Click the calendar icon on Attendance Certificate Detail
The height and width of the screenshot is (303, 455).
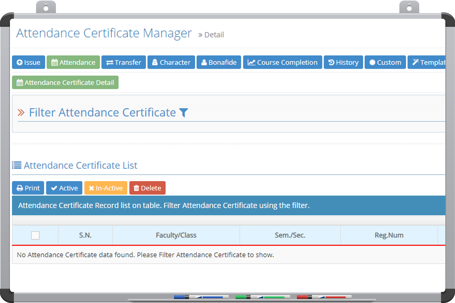[20, 83]
